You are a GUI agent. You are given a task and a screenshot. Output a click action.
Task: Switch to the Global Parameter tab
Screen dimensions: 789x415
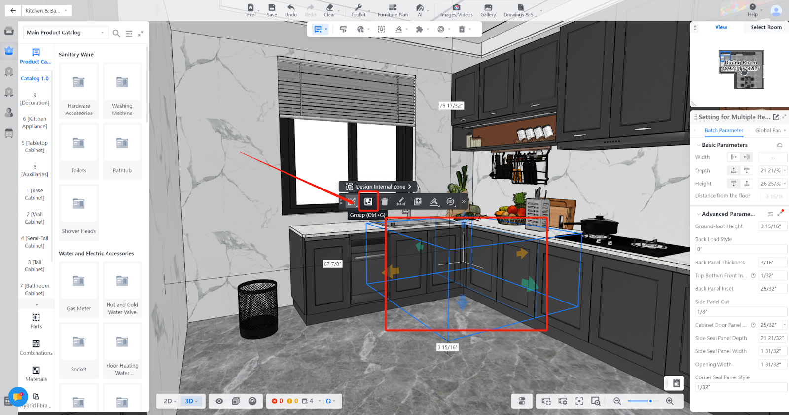768,131
